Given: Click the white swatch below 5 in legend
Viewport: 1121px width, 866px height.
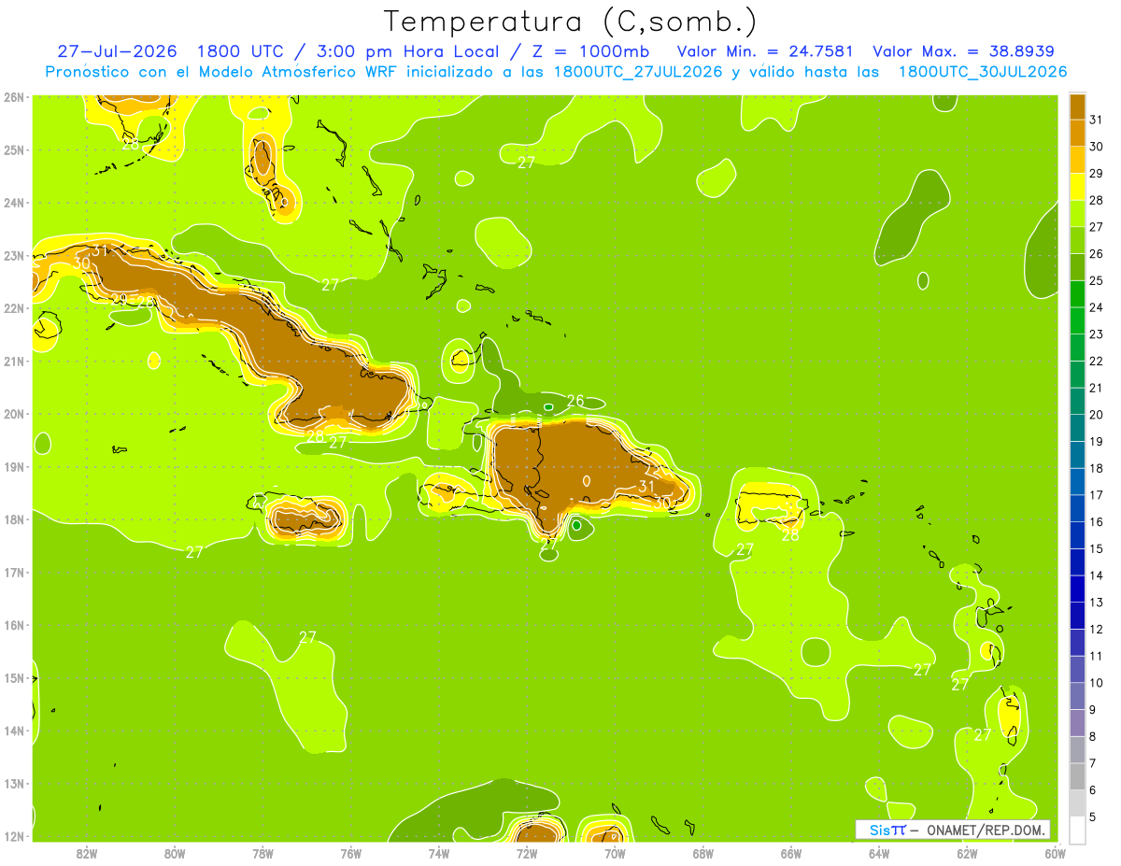Looking at the screenshot, I should click(1078, 830).
